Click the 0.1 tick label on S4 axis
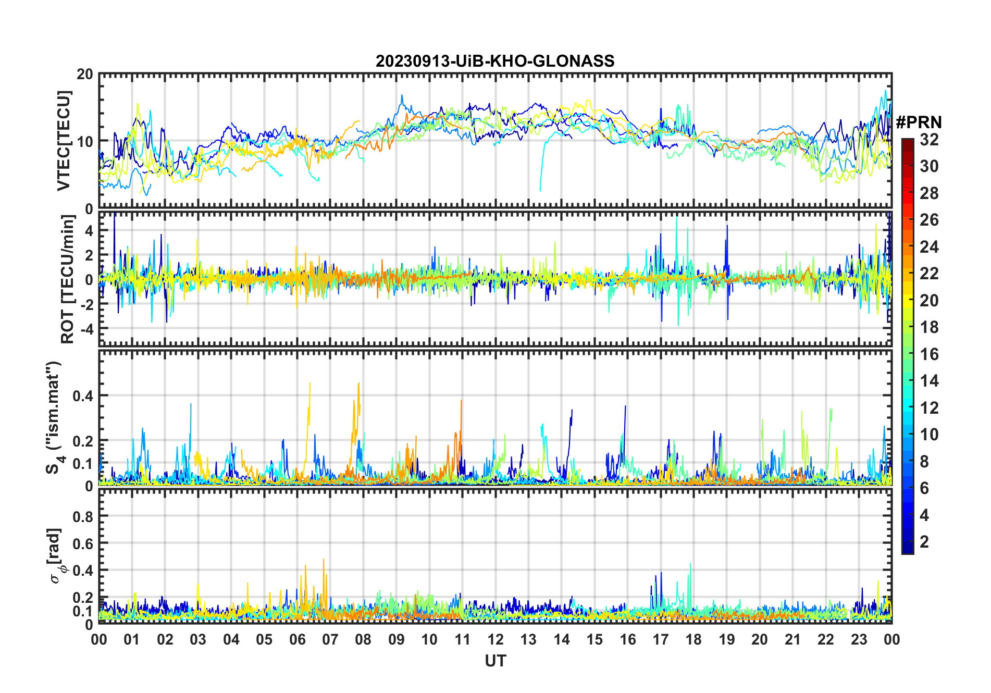This screenshot has height=693, width=991. coord(83,463)
